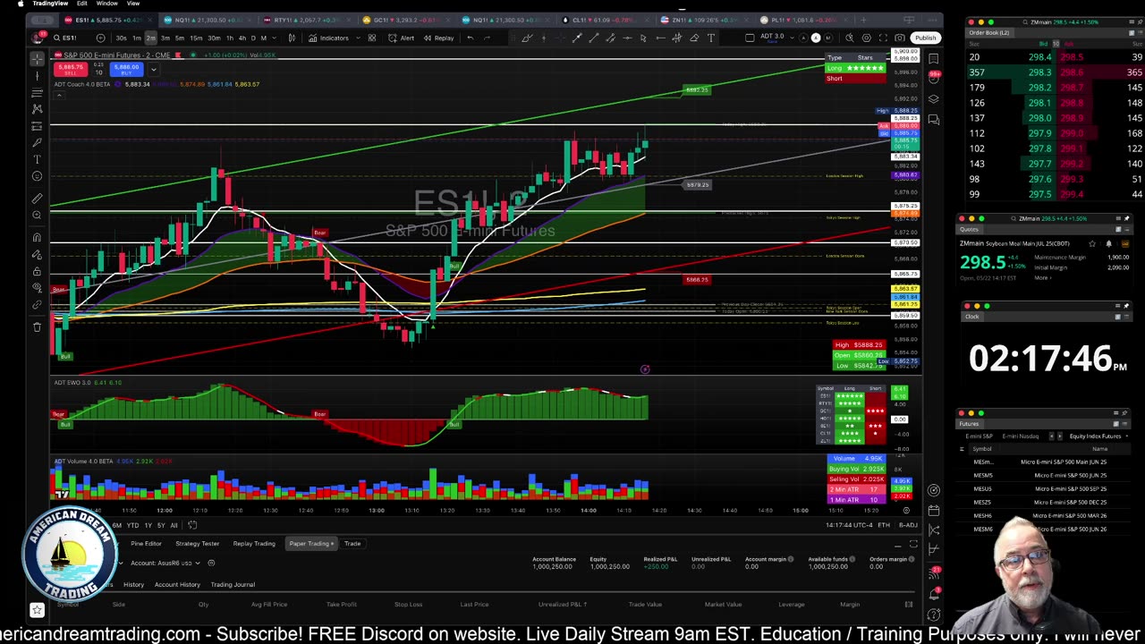Click the alert bell in Quotes window
The width and height of the screenshot is (1145, 644).
(1108, 243)
